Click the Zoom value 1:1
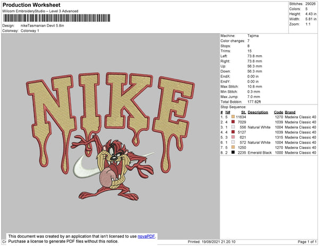This screenshot has width=319, height=246. (x=308, y=24)
